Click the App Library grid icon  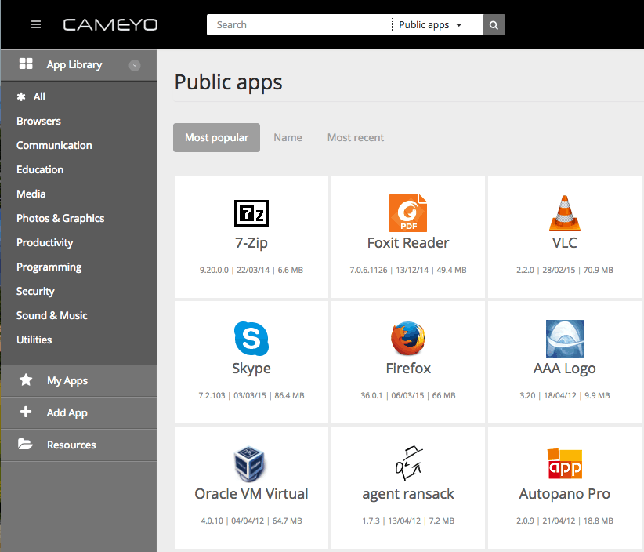click(x=26, y=64)
